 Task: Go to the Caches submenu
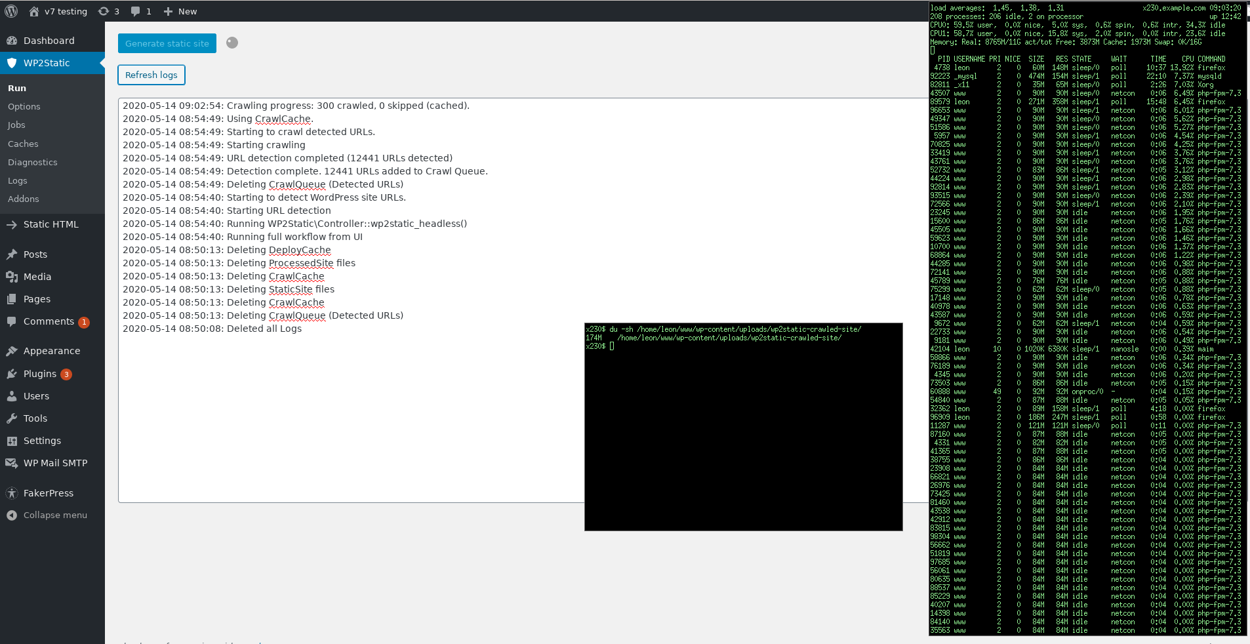23,144
